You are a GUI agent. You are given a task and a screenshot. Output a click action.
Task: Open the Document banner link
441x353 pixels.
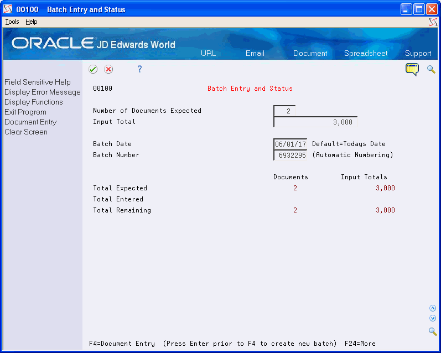pos(310,53)
